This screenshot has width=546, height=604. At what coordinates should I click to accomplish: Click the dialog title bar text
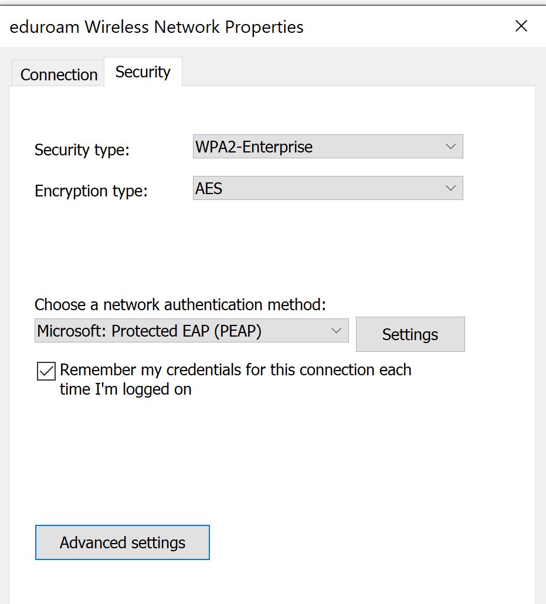(156, 26)
